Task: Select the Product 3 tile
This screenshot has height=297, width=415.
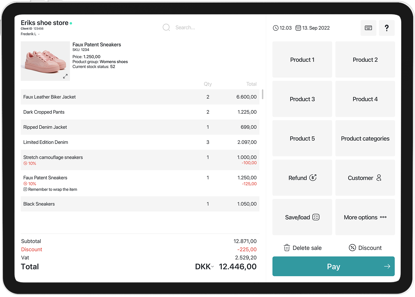Action: (x=302, y=99)
